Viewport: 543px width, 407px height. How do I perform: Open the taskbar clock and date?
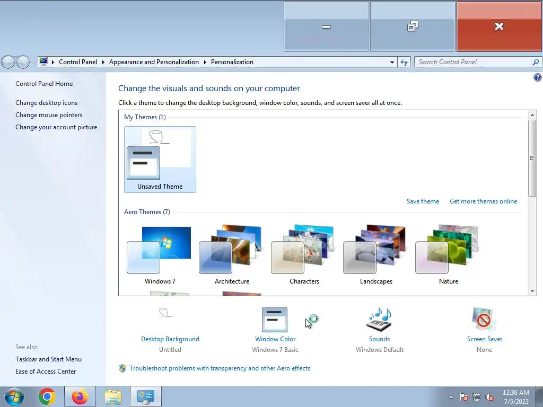click(516, 397)
